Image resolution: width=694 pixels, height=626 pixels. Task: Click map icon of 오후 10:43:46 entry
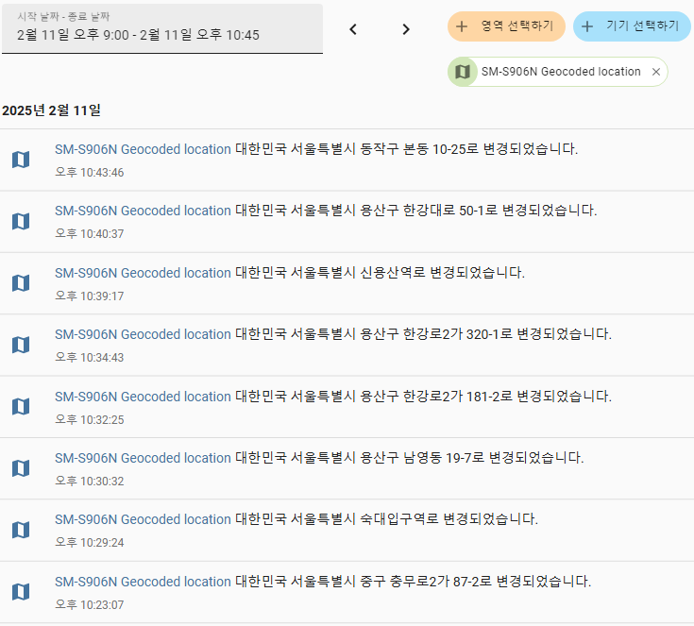point(21,160)
